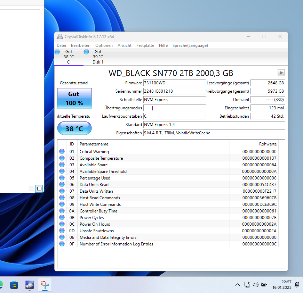Image resolution: width=303 pixels, height=293 pixels.
Task: Click status icon of Controller Busy Time row
Action: [62, 211]
